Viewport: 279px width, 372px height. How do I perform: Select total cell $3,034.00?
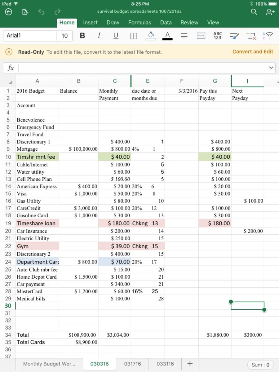coord(115,335)
